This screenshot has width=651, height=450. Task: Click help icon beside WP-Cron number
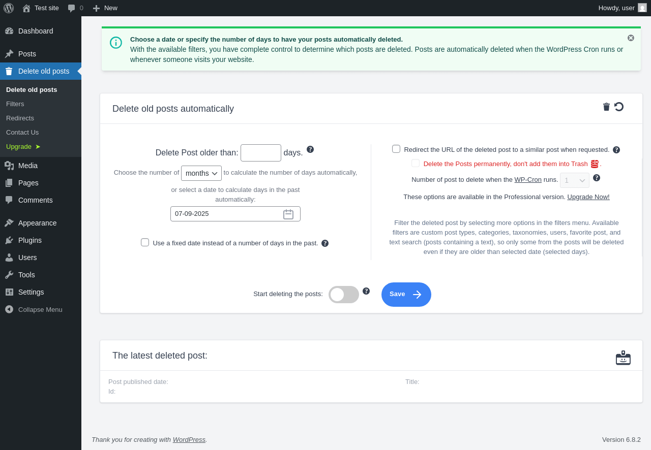597,178
